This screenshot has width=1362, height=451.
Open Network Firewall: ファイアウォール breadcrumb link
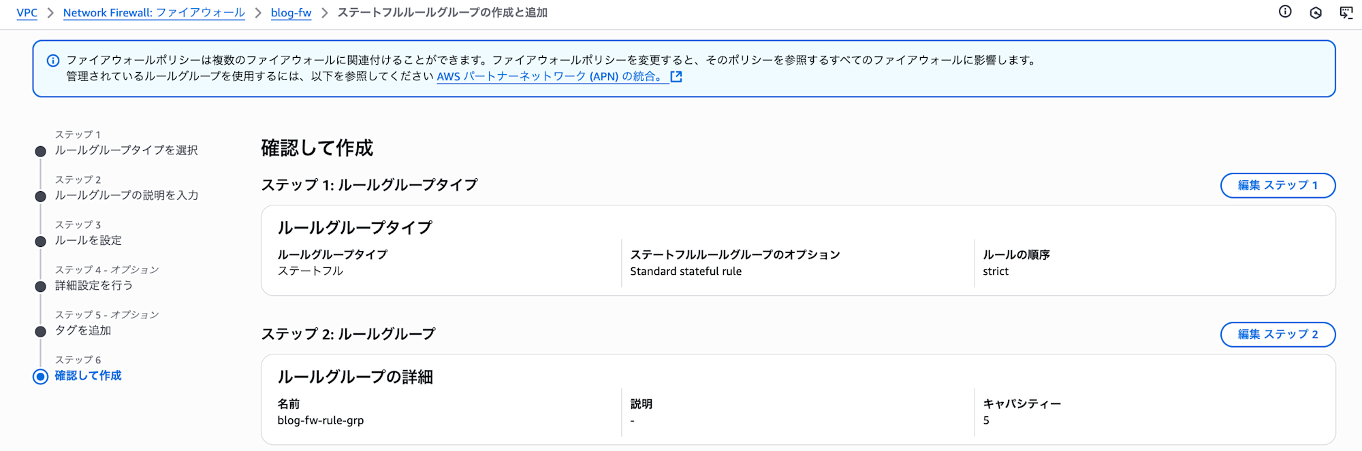click(154, 13)
